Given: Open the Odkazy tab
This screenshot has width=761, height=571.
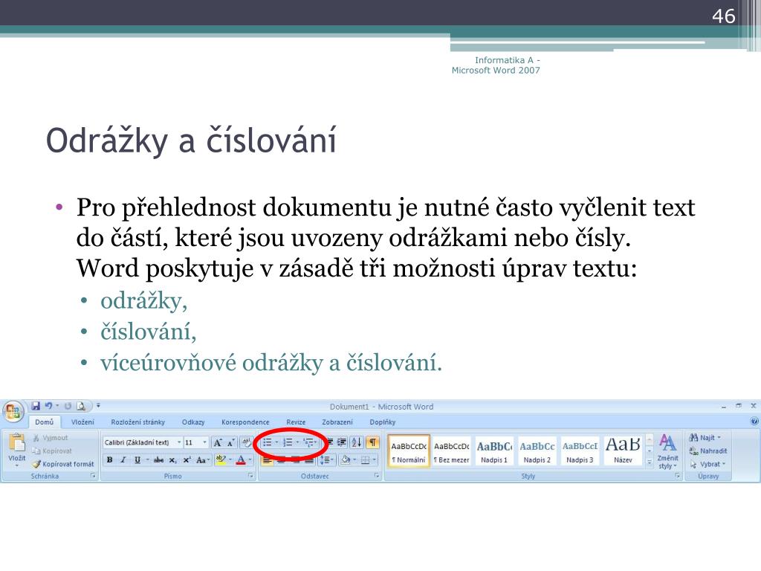Looking at the screenshot, I should (193, 422).
